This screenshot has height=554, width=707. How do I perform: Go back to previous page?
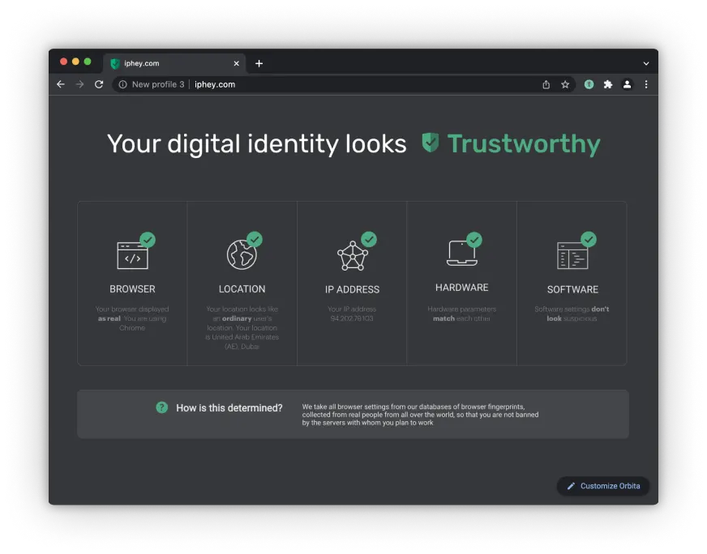tap(61, 84)
